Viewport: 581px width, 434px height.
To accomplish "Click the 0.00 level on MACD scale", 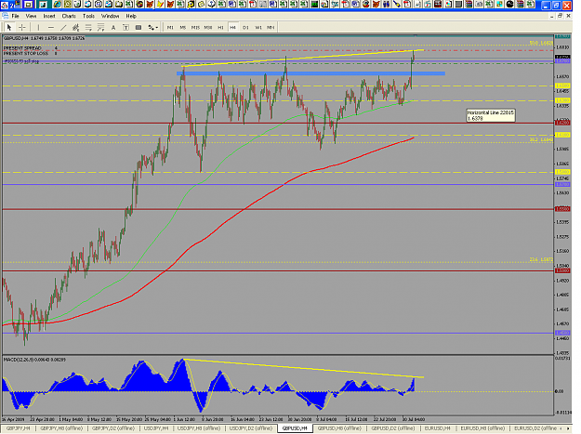I will [560, 391].
